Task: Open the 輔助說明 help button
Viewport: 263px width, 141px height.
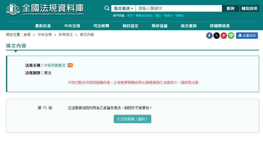Action: click(250, 9)
